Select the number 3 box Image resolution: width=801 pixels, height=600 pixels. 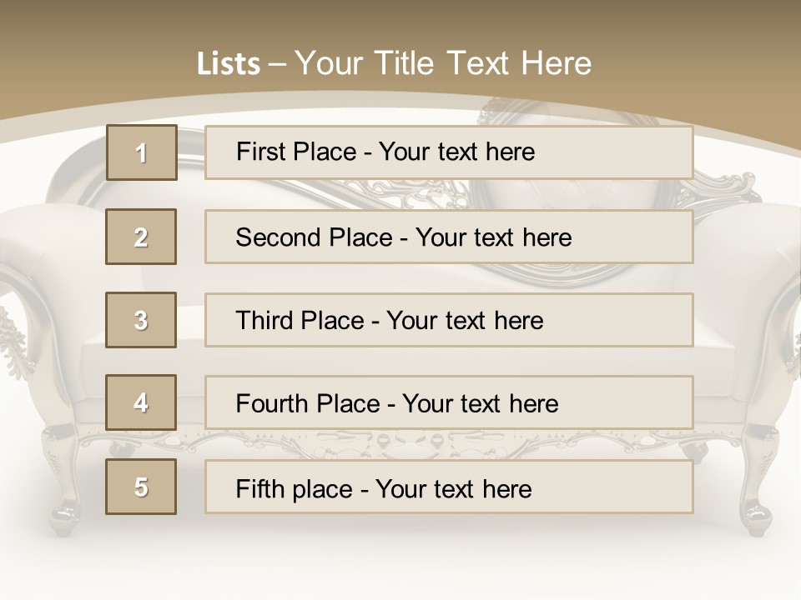click(141, 320)
